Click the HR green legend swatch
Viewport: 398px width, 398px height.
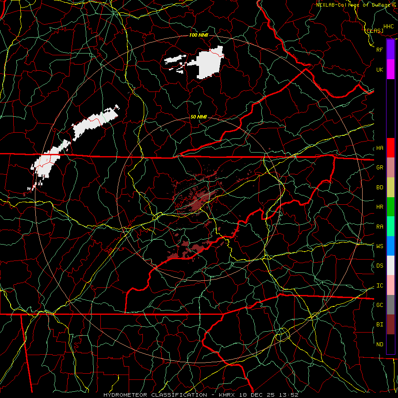tap(390, 207)
